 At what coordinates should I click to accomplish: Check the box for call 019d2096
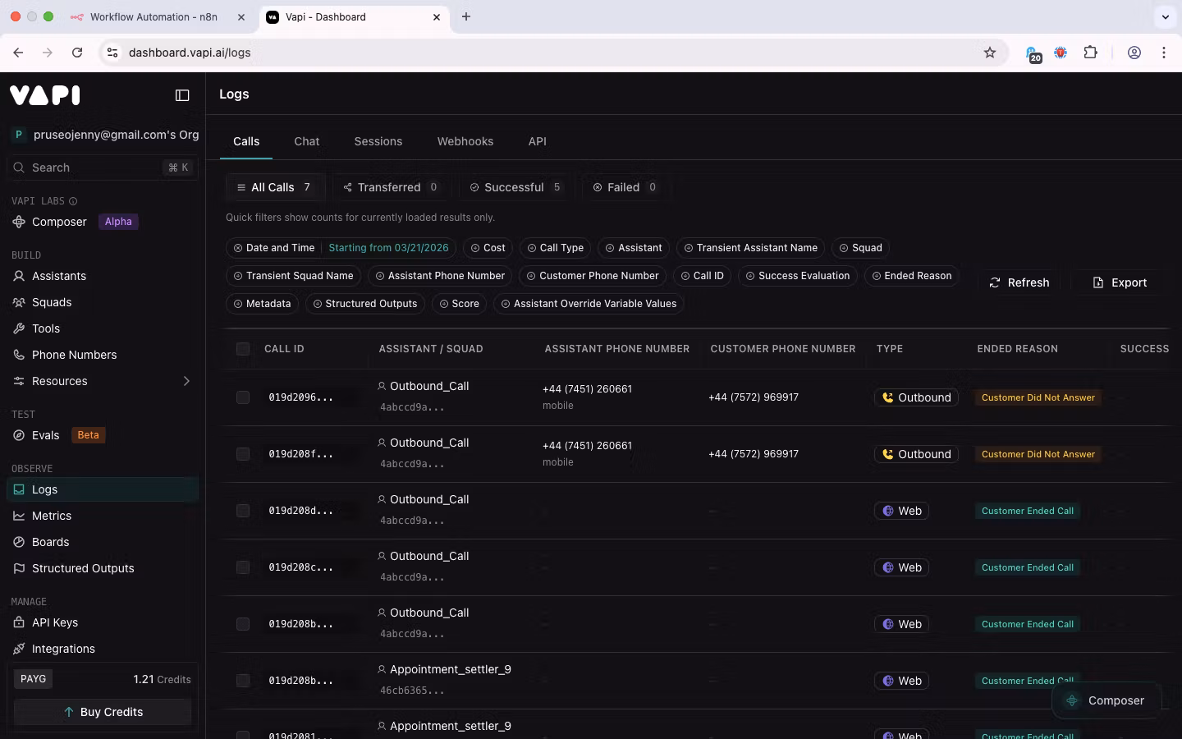(243, 397)
